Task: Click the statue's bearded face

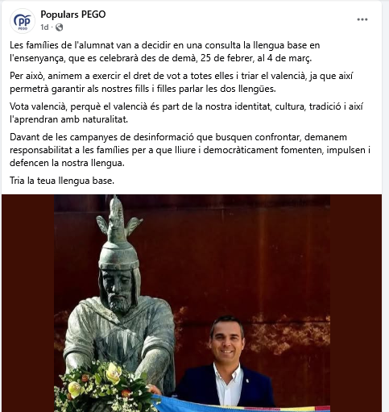Action: click(x=118, y=289)
